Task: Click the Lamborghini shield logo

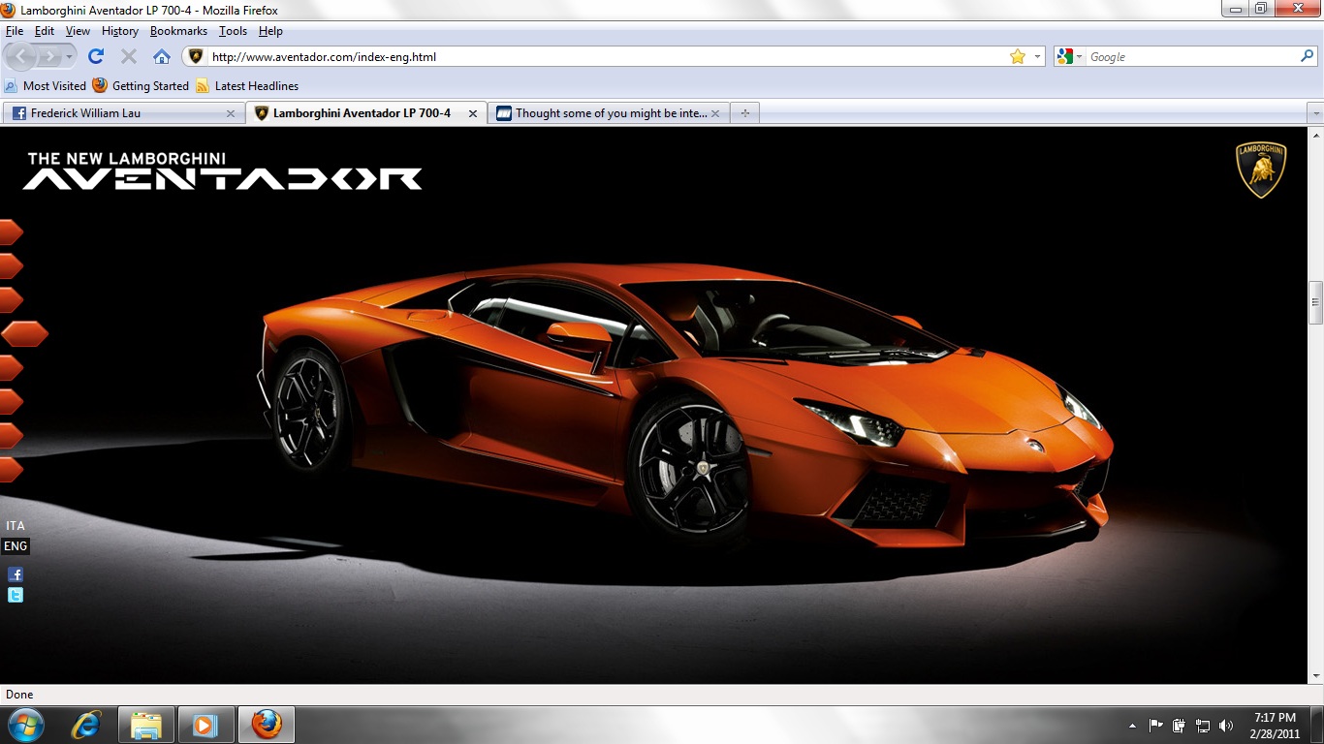Action: (1260, 170)
